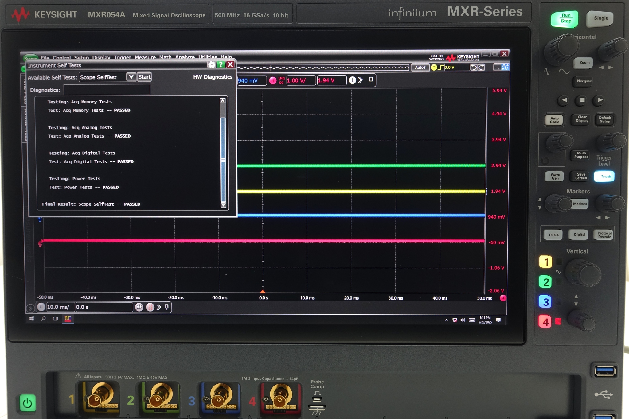Open the notification center icon
629x419 pixels.
pos(498,320)
